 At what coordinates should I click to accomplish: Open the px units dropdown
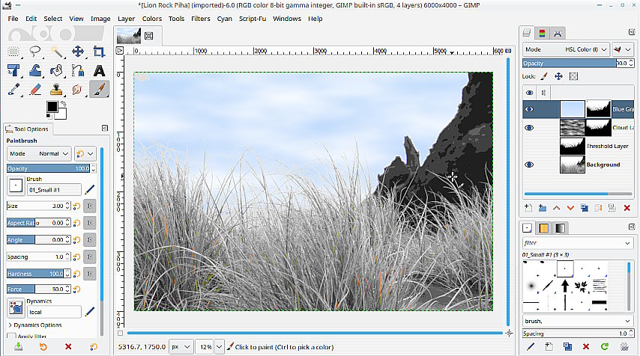181,346
